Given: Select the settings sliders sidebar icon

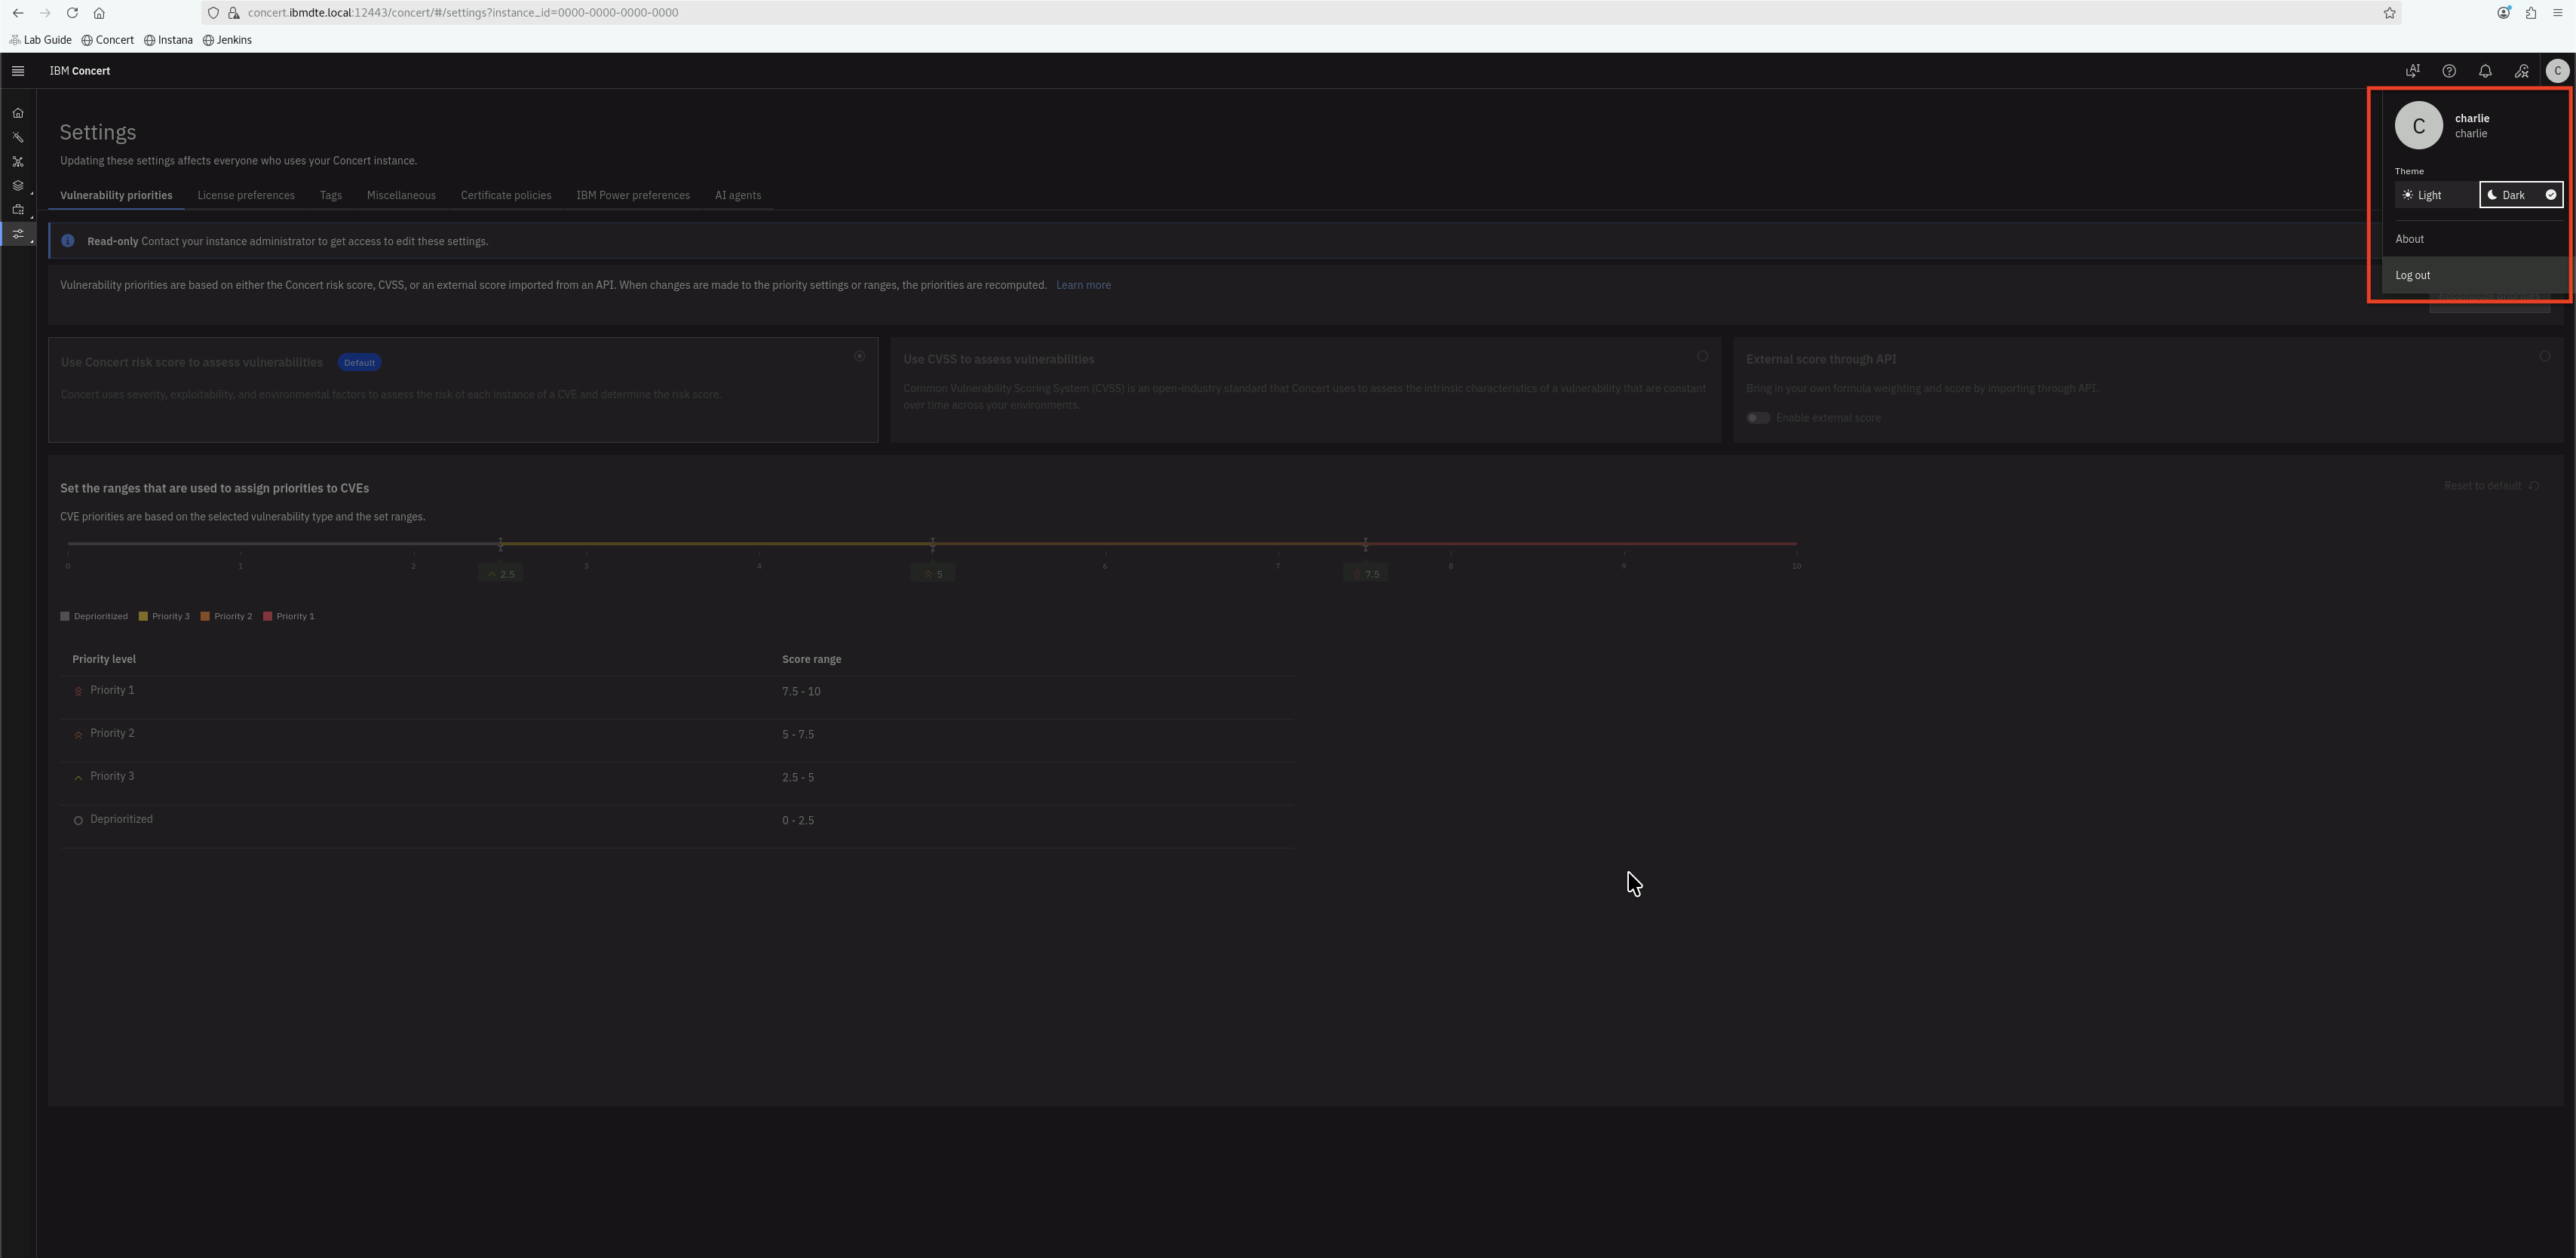Looking at the screenshot, I should tap(18, 234).
